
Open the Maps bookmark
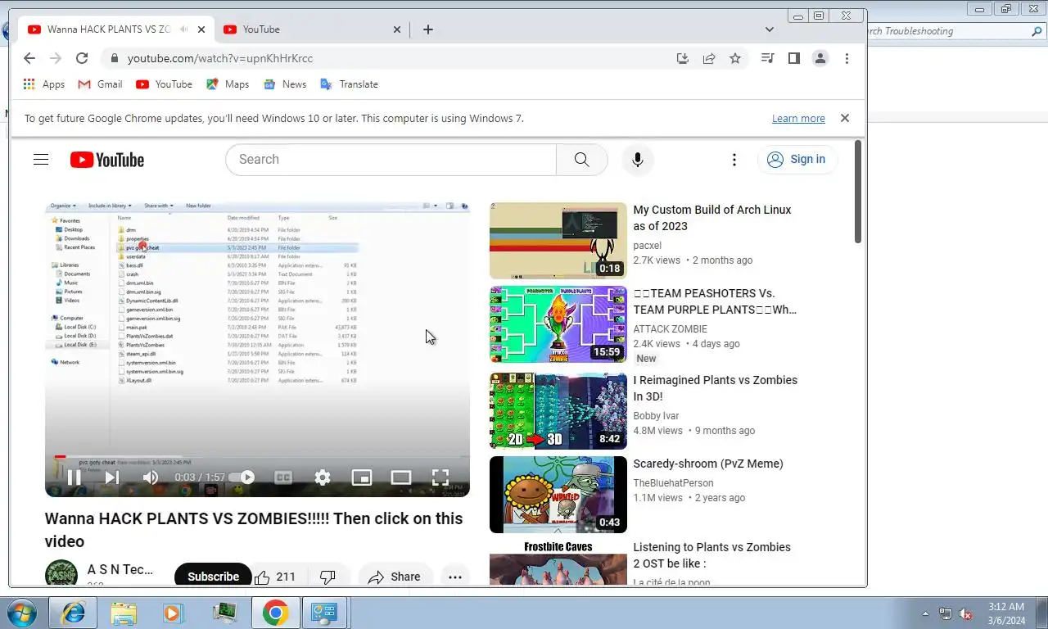pyautogui.click(x=228, y=84)
